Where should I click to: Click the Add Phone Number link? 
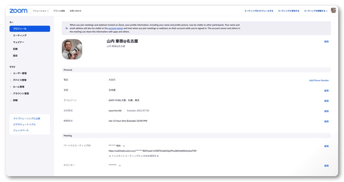[319, 80]
